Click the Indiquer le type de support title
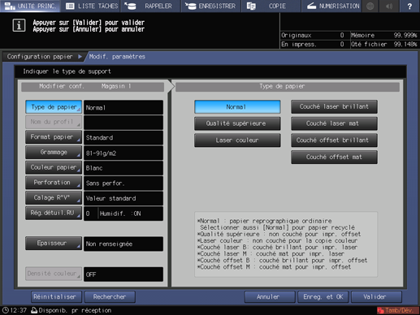This screenshot has height=315, width=420. pyautogui.click(x=67, y=71)
